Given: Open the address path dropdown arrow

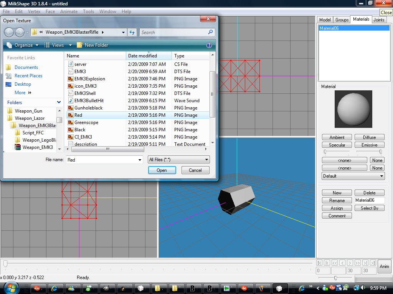Looking at the screenshot, I should tap(123, 32).
